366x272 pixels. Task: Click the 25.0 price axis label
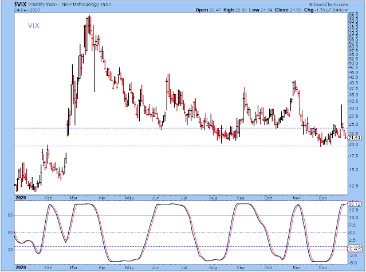(353, 124)
